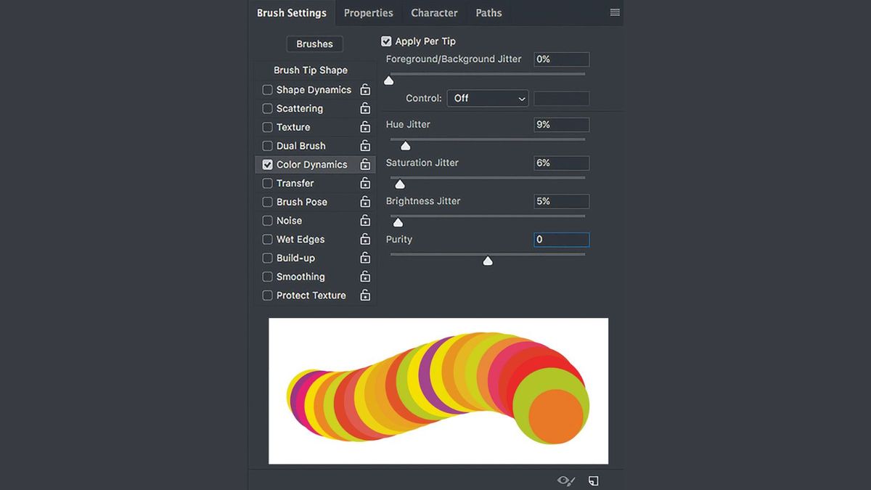Create a new brush preset
Screen dimensions: 871x490
click(593, 480)
